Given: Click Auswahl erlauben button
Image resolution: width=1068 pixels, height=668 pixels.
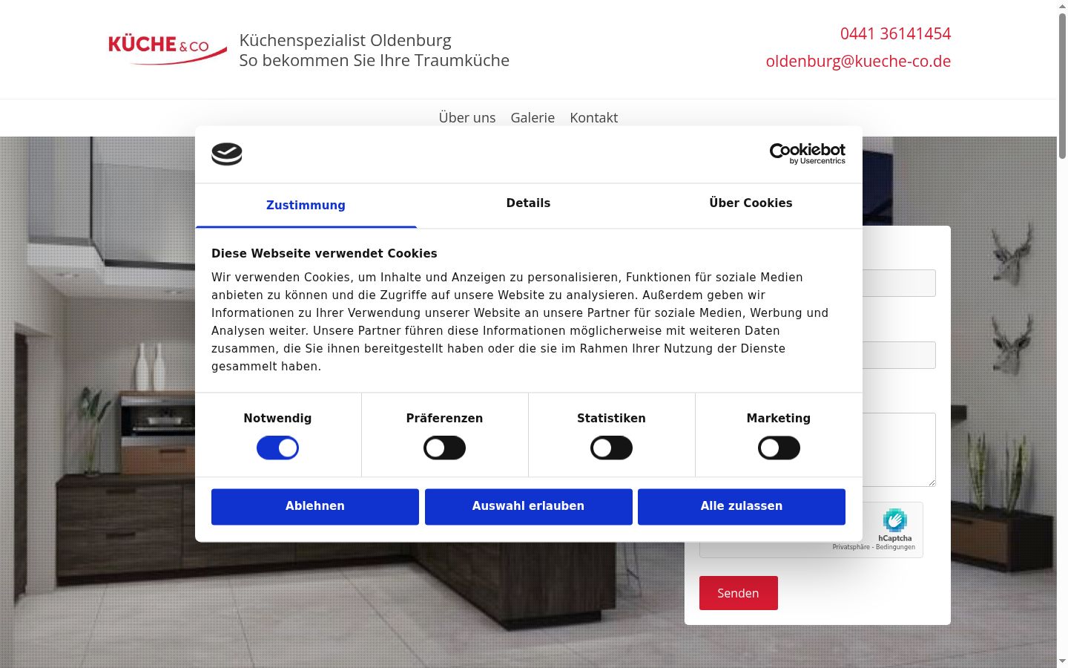Looking at the screenshot, I should [x=529, y=506].
